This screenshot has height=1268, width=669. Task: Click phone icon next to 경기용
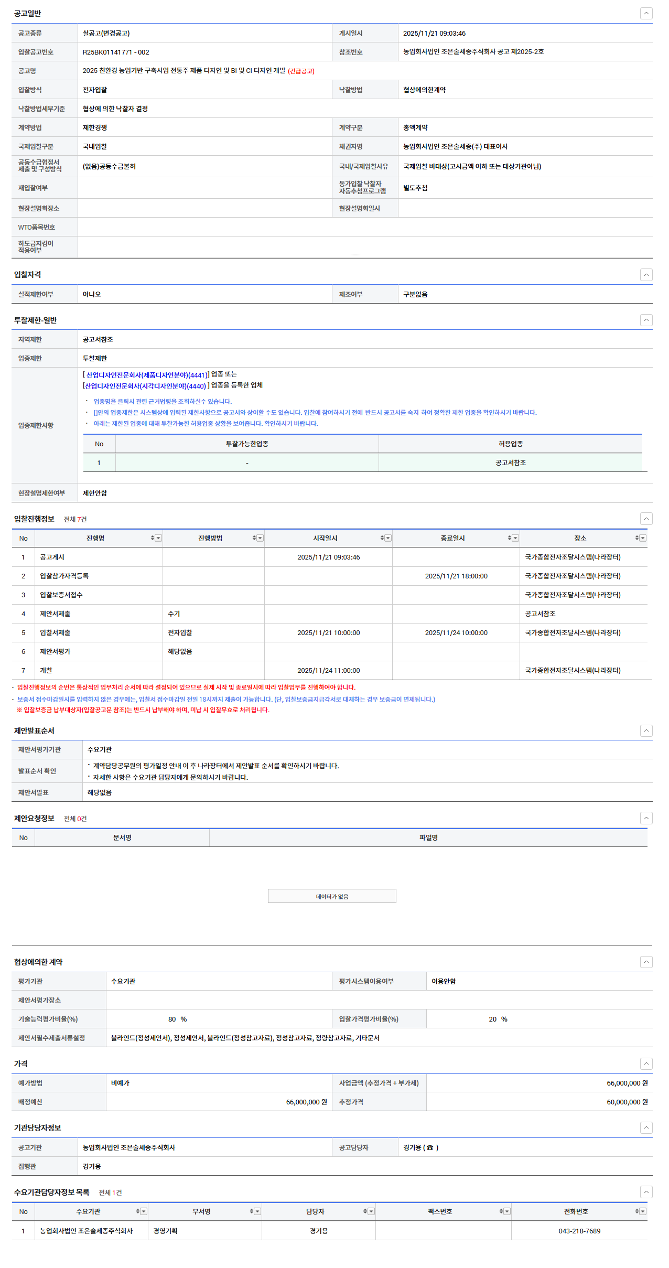pos(430,1148)
